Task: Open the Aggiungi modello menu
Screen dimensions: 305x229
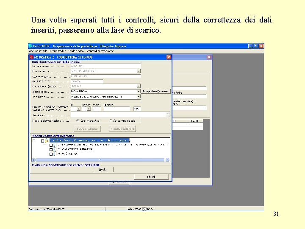Action: (x=38, y=51)
